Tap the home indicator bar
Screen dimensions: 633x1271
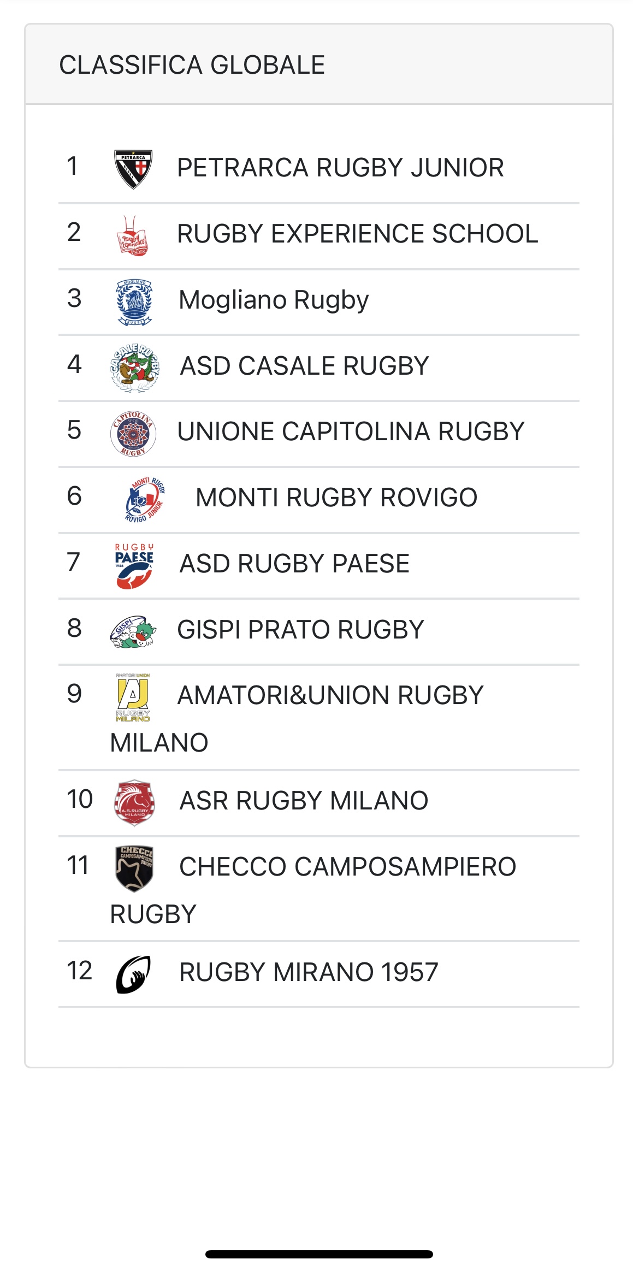click(x=319, y=1254)
